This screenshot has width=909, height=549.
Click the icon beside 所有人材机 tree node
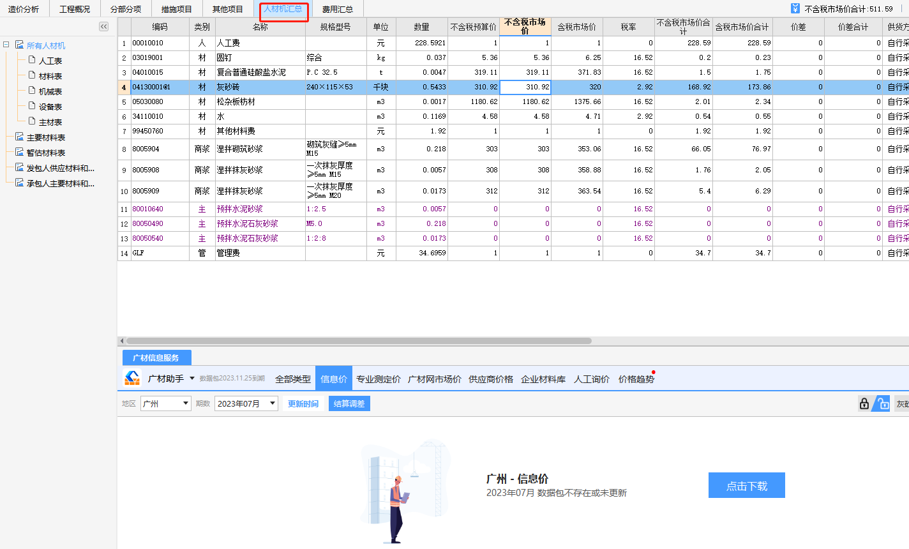point(19,45)
